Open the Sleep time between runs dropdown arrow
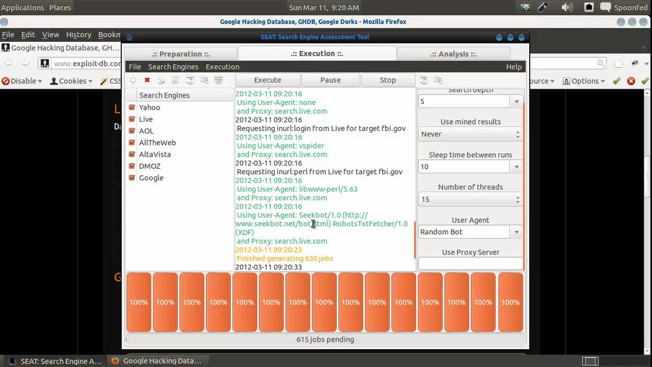This screenshot has width=652, height=367. (x=517, y=167)
